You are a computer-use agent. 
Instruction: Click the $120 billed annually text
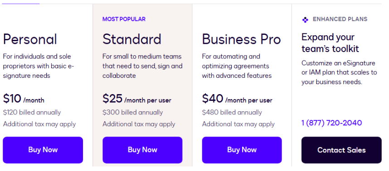click(32, 112)
